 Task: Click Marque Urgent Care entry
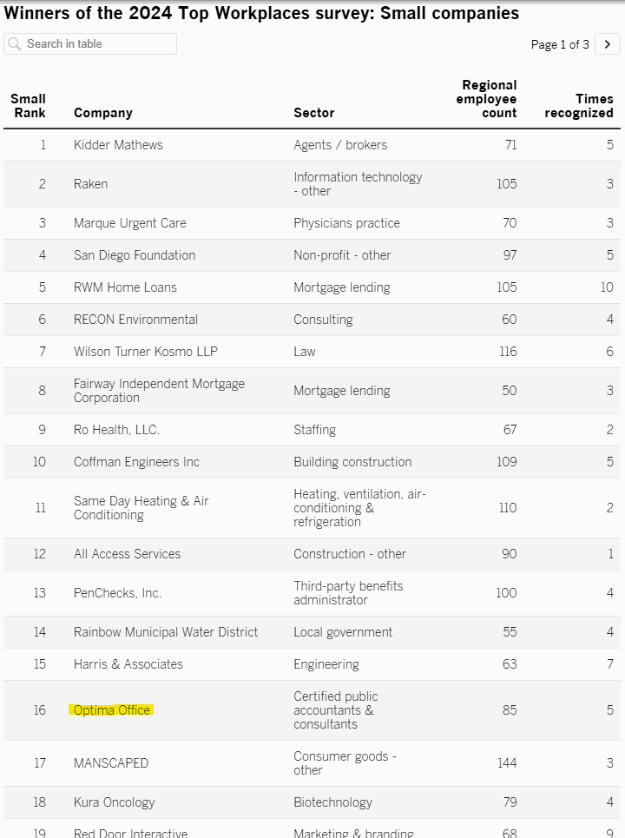tap(130, 223)
